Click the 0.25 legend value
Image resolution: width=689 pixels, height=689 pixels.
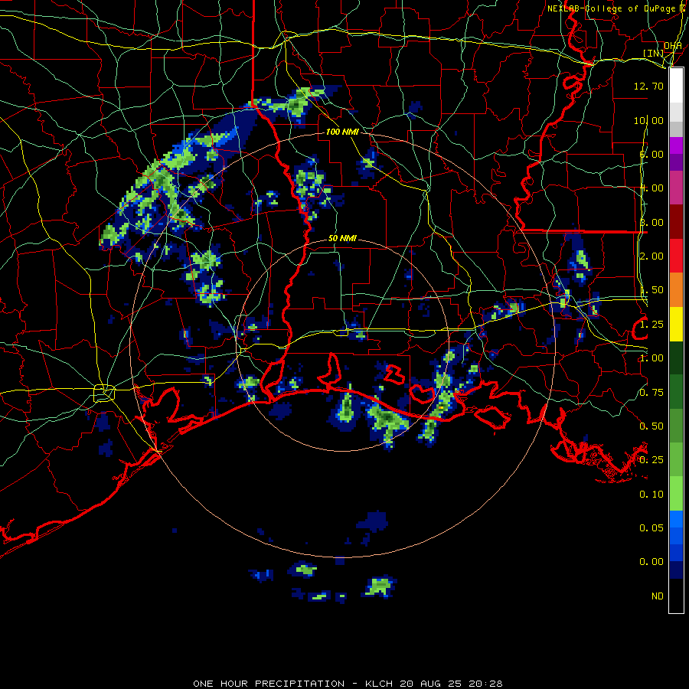651,460
